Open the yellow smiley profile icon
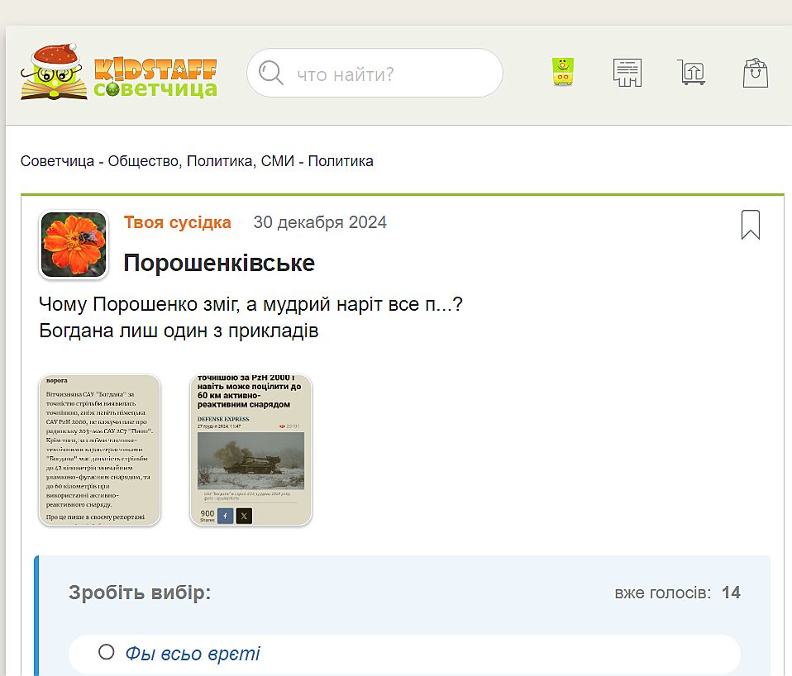 tap(564, 73)
